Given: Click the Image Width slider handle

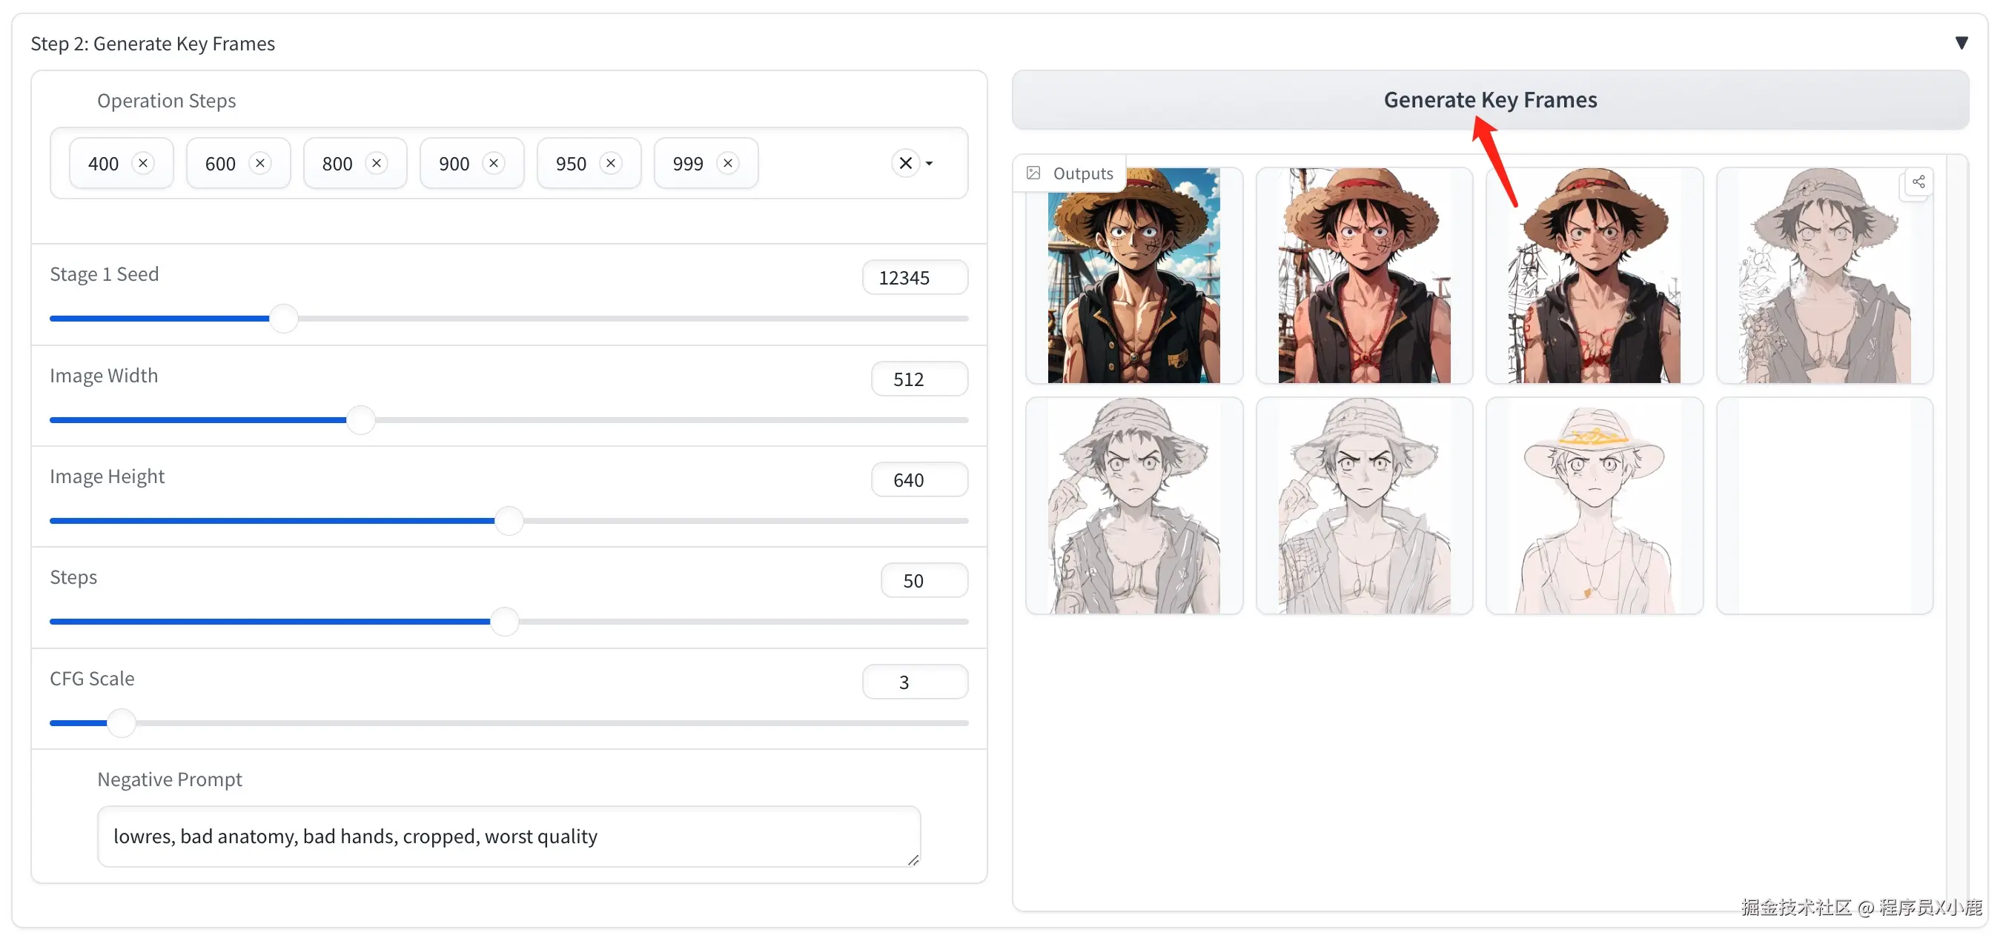Looking at the screenshot, I should point(360,419).
